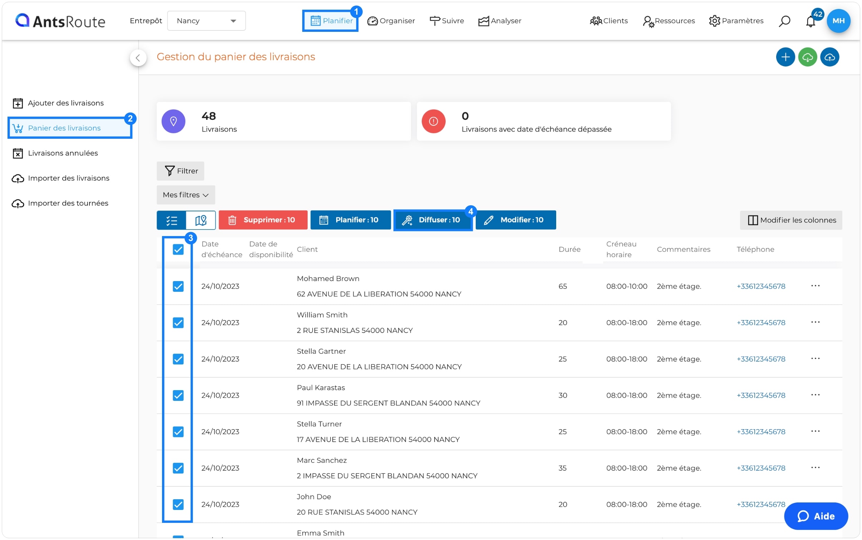Switch to the Organiser tab
The image size is (862, 540).
(x=391, y=21)
